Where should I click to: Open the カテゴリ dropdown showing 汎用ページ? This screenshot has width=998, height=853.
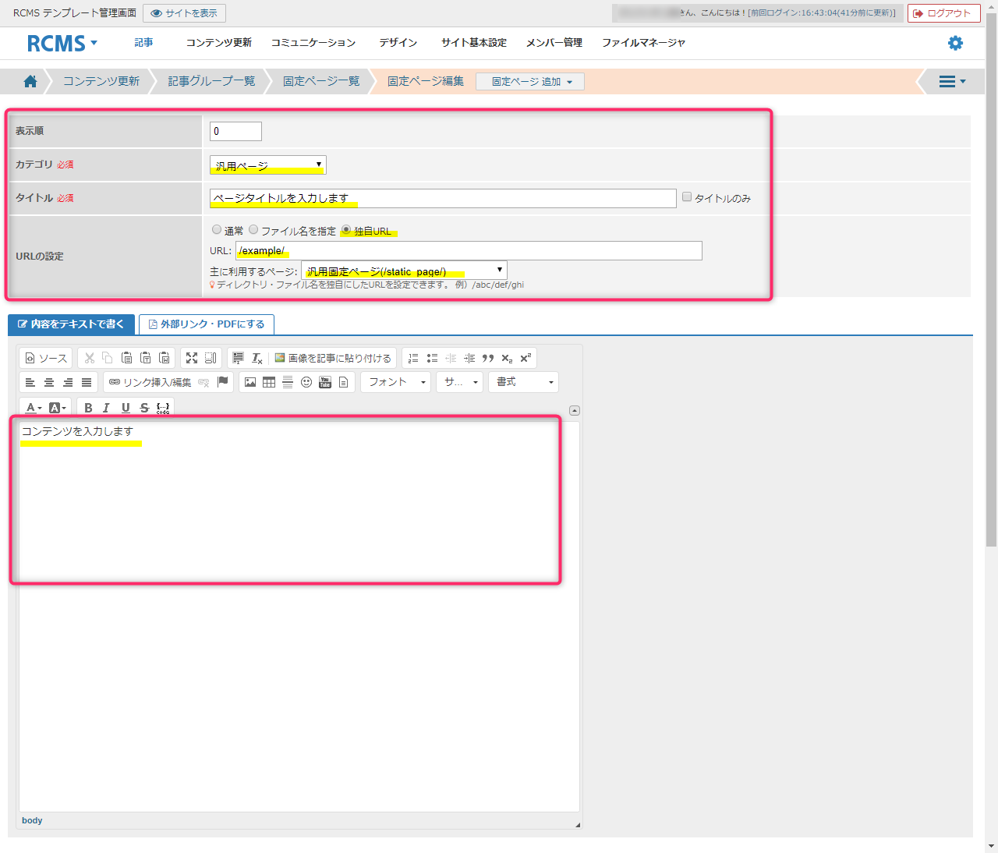pos(267,165)
